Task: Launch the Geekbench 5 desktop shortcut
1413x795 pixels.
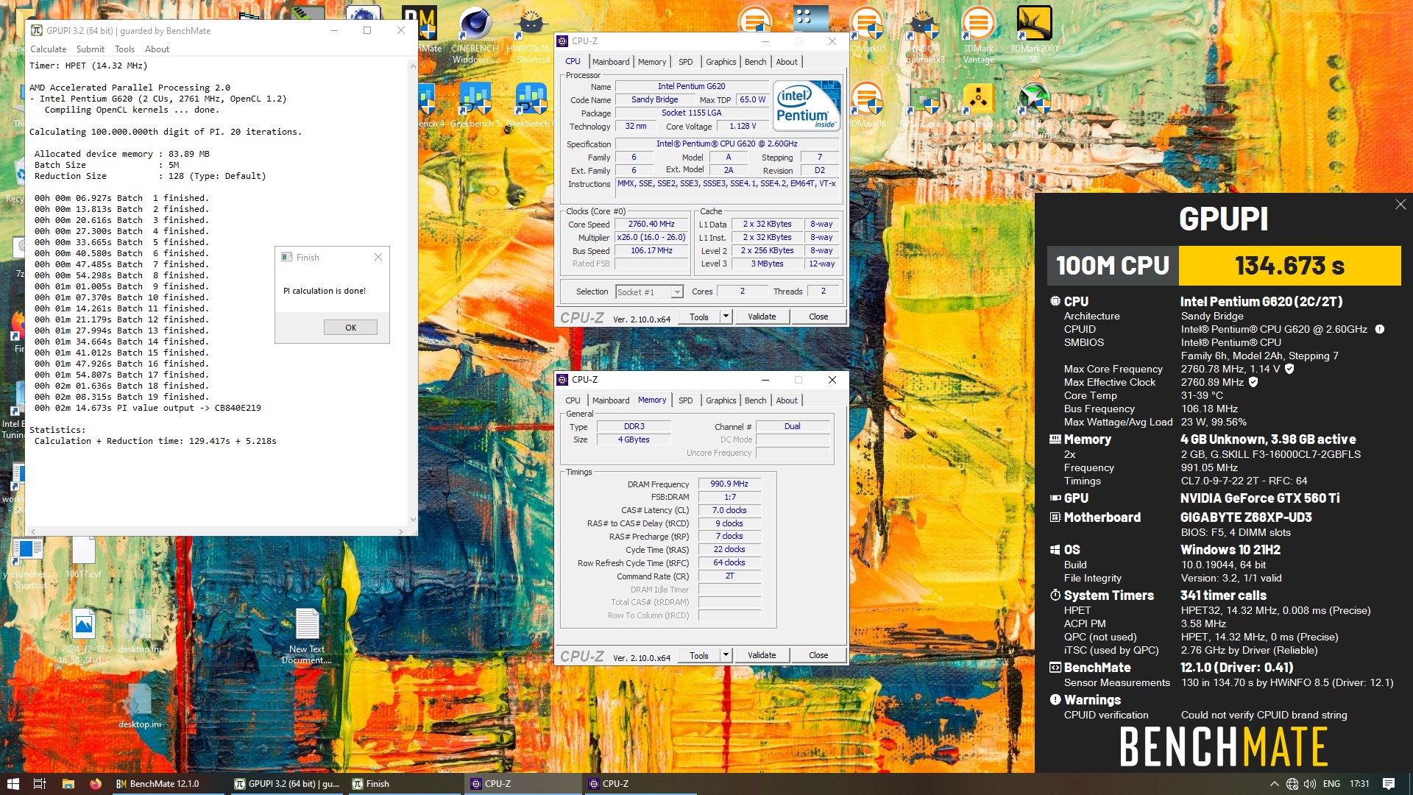Action: pos(475,105)
